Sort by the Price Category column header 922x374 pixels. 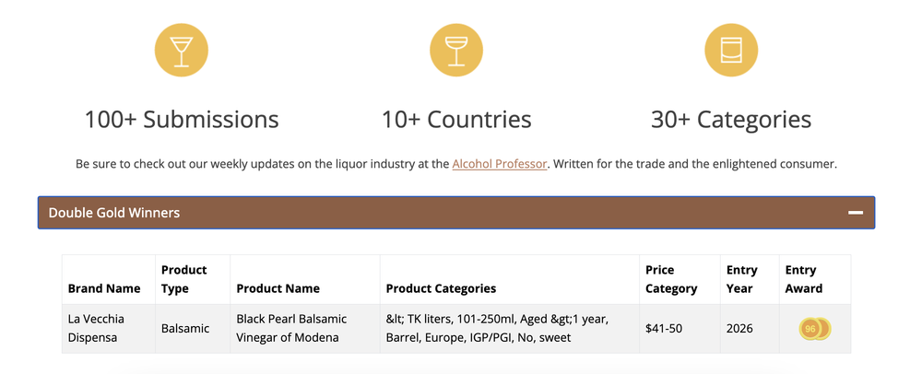click(671, 279)
